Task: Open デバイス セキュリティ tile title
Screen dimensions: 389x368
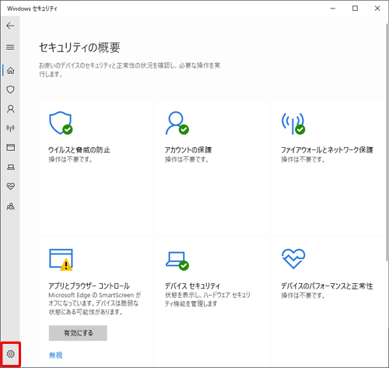Action: (x=192, y=286)
